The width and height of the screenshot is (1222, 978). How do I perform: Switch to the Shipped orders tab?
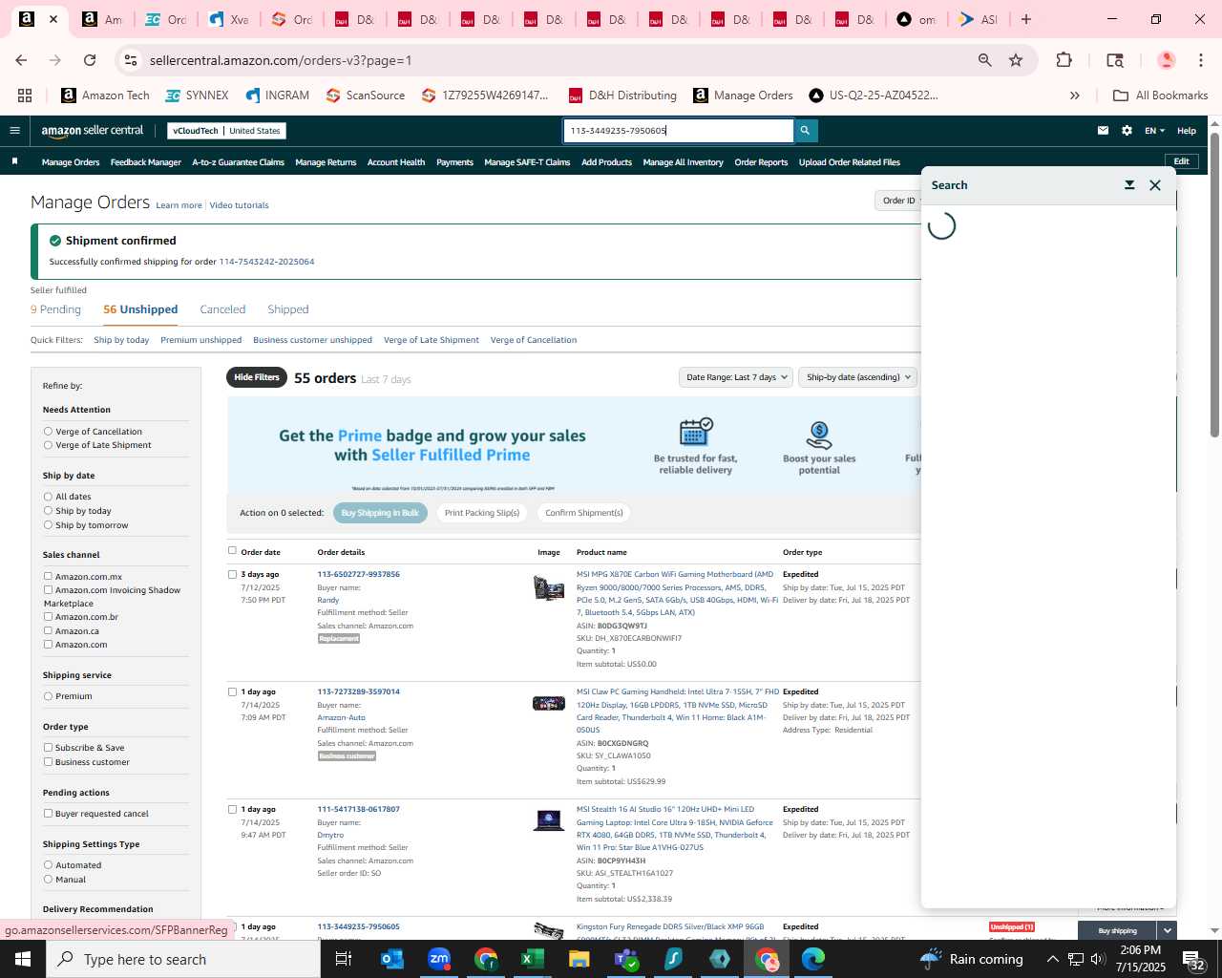coord(288,309)
